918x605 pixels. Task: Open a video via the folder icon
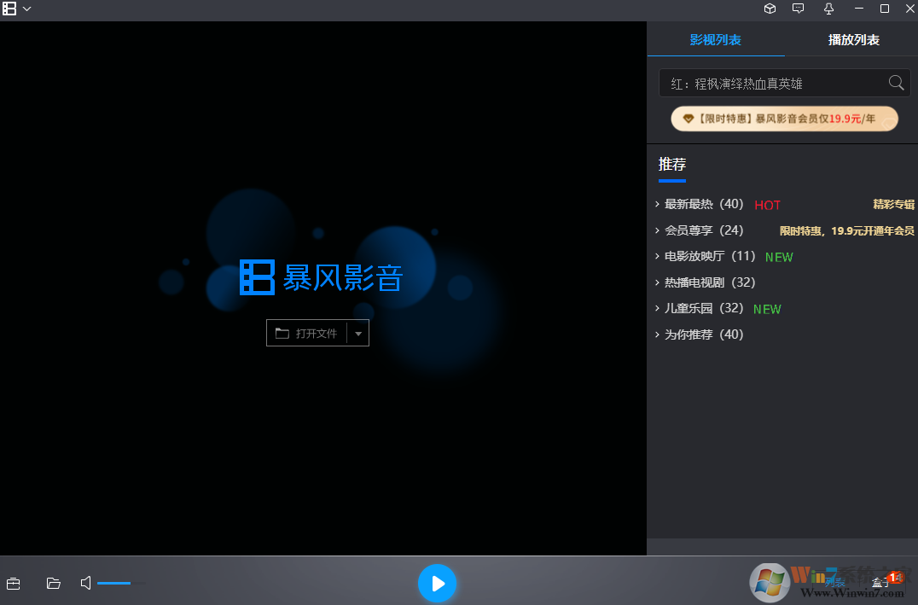53,584
